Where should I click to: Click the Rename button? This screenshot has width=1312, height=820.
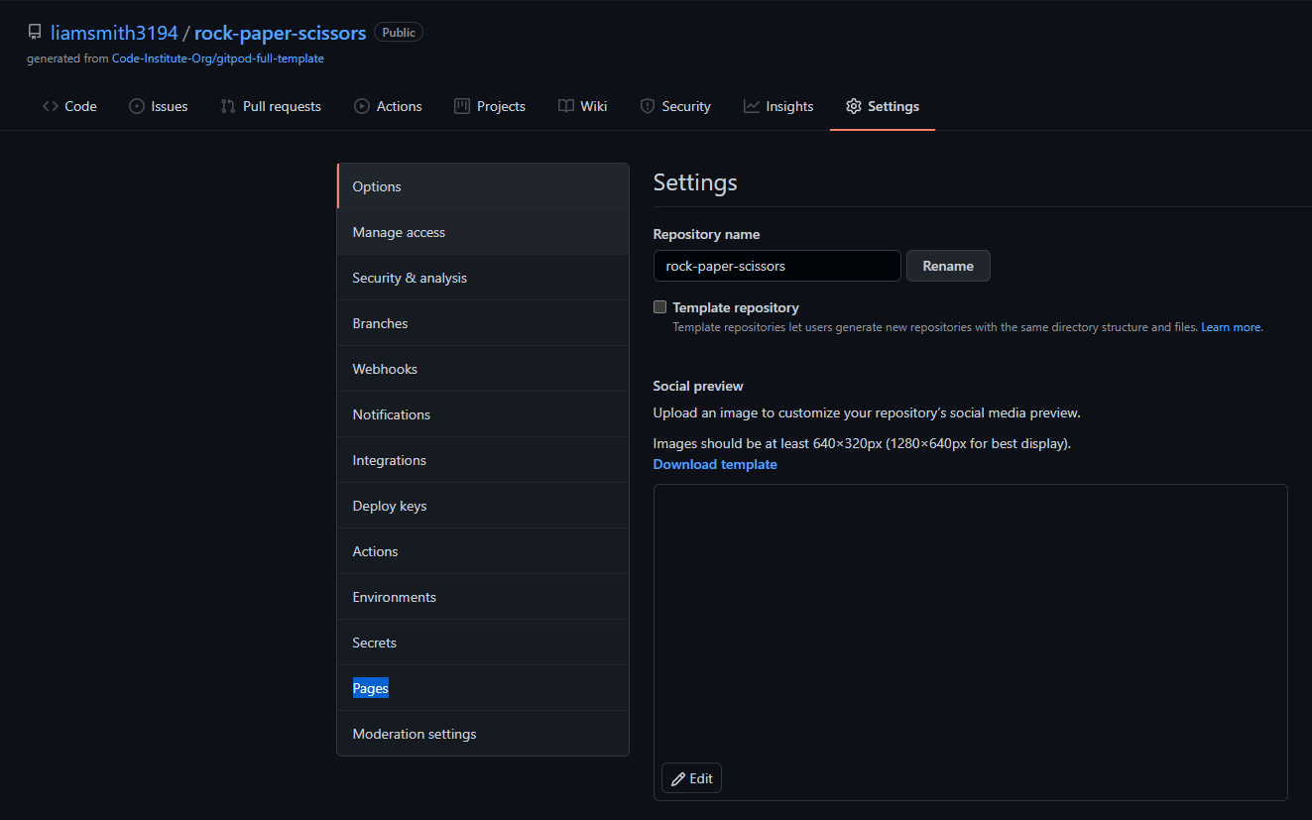click(948, 266)
